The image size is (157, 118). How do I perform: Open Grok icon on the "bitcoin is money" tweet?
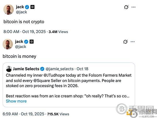click(x=125, y=42)
